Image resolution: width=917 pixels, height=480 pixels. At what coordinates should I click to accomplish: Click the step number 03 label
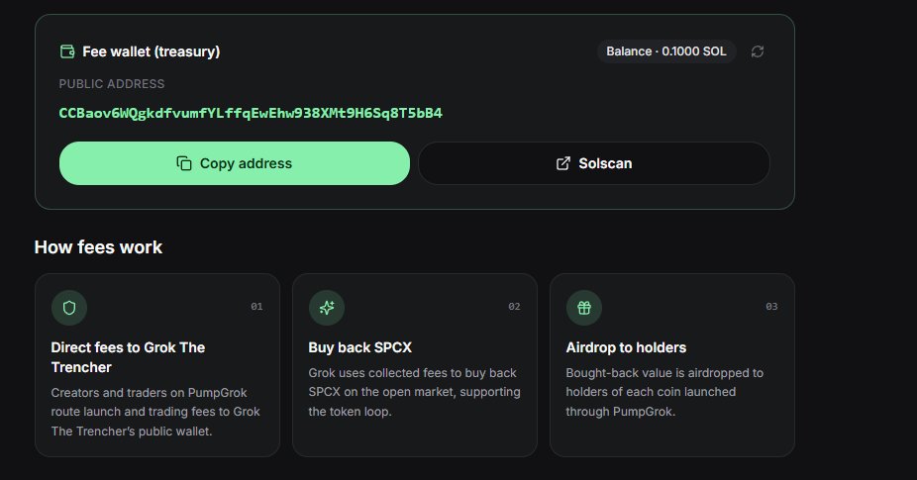pyautogui.click(x=771, y=307)
